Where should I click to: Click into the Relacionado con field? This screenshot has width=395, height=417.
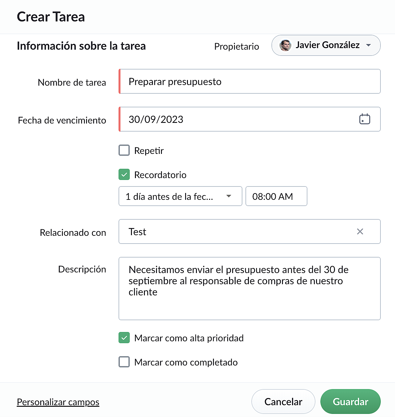[250, 231]
